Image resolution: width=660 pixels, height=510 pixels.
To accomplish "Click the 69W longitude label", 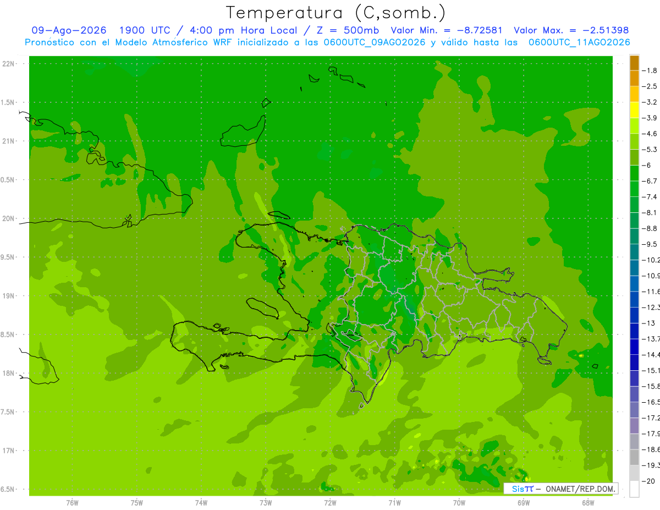I will coord(524,503).
